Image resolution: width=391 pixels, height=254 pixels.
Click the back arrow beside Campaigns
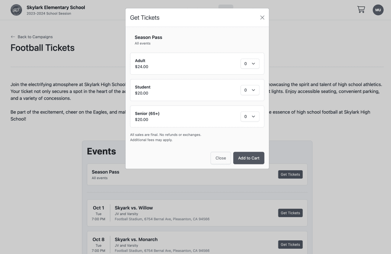[x=13, y=37]
